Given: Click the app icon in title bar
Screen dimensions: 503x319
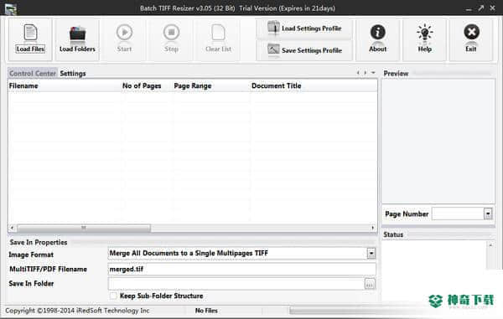Looking at the screenshot, I should (11, 8).
